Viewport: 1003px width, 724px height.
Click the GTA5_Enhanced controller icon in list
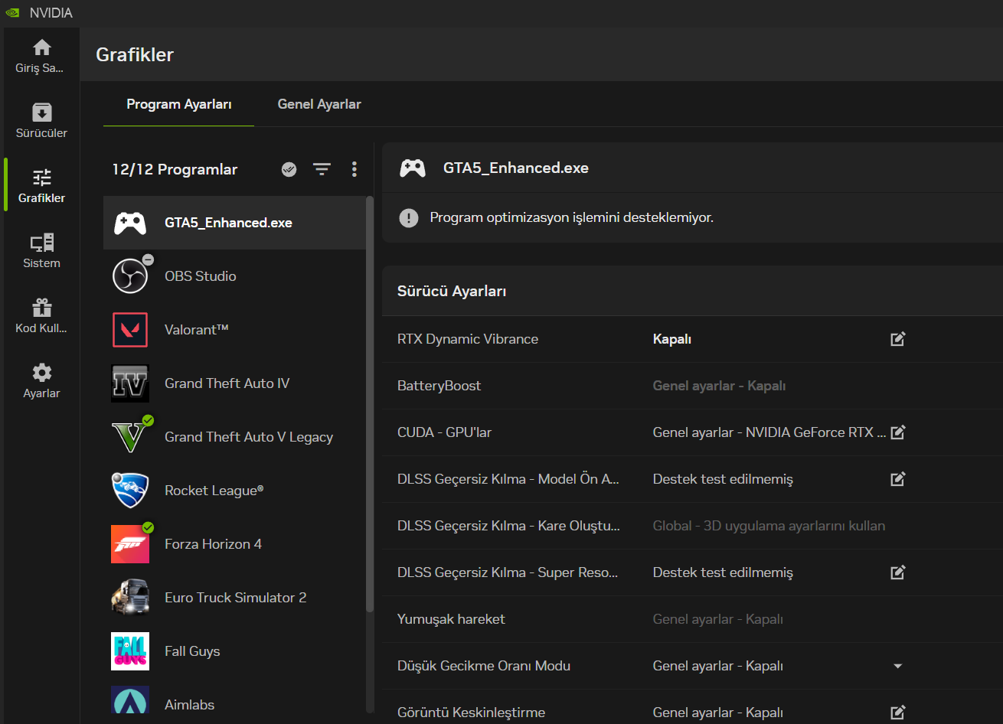pyautogui.click(x=130, y=223)
